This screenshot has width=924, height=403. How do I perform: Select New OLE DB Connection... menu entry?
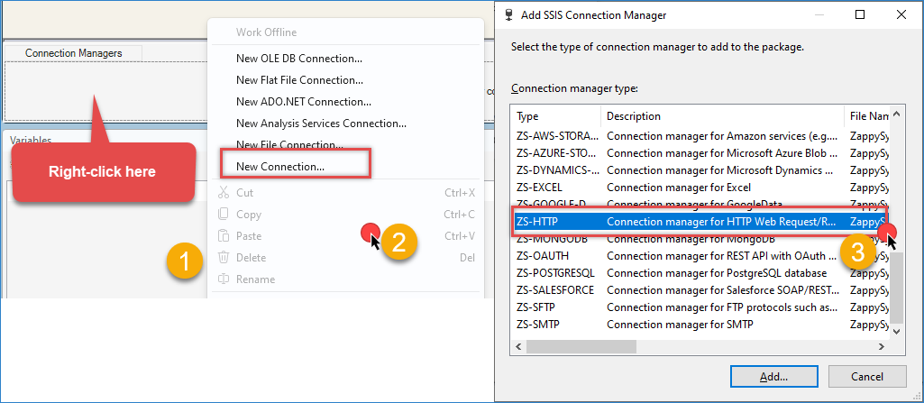click(299, 59)
